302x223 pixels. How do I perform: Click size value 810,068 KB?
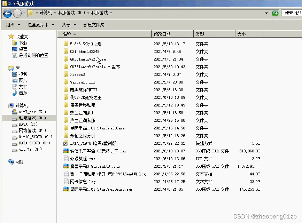[x=250, y=151]
